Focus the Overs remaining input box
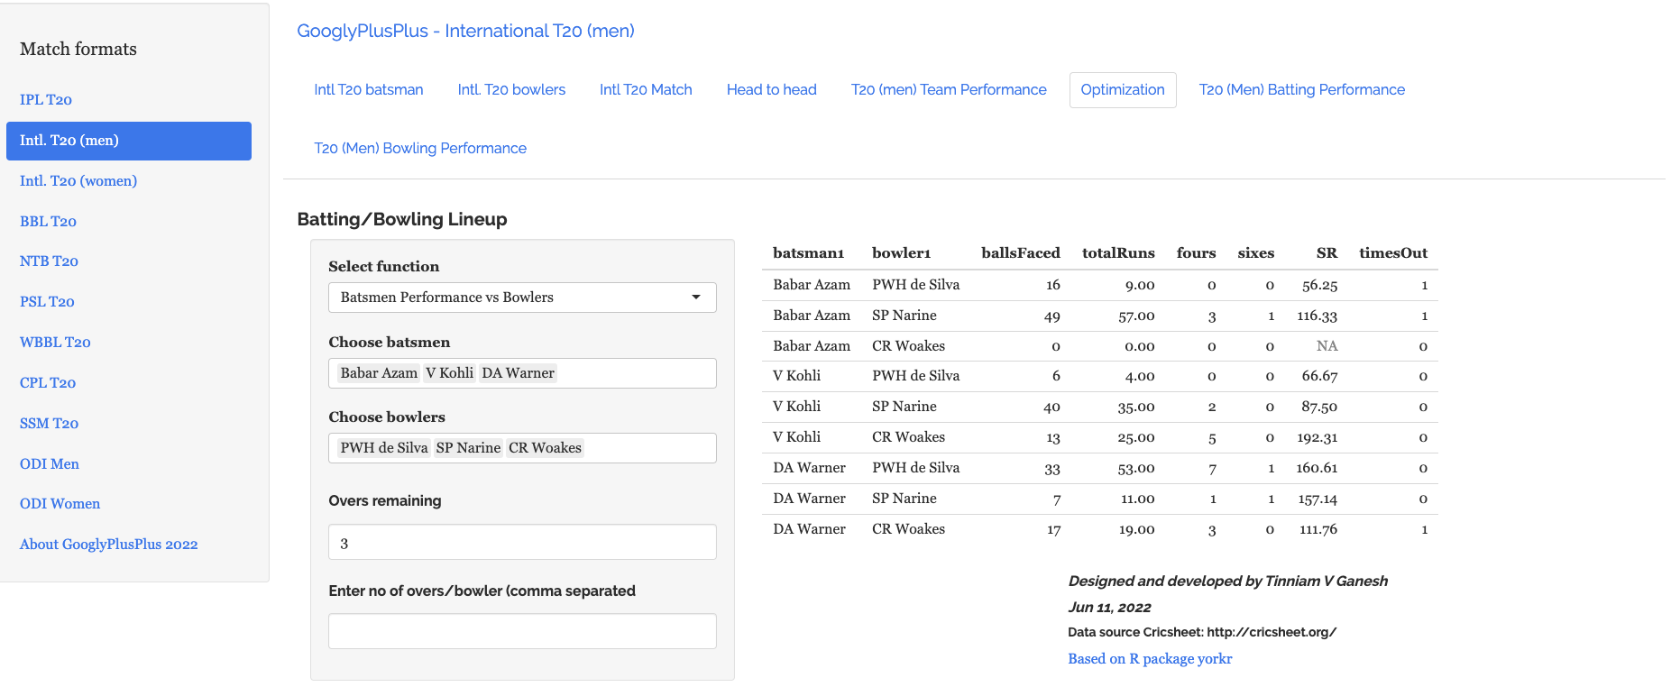The width and height of the screenshot is (1671, 687). (521, 543)
